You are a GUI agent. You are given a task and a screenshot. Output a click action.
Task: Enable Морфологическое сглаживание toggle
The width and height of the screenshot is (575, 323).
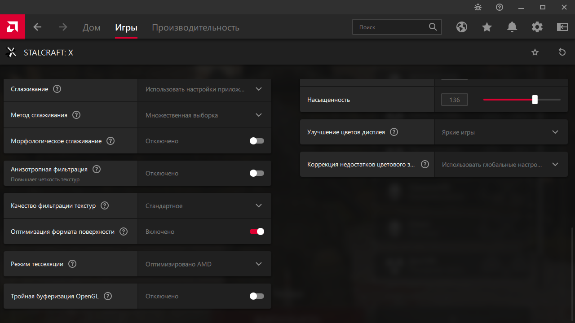(x=257, y=141)
